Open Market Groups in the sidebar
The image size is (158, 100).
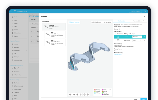(16, 89)
